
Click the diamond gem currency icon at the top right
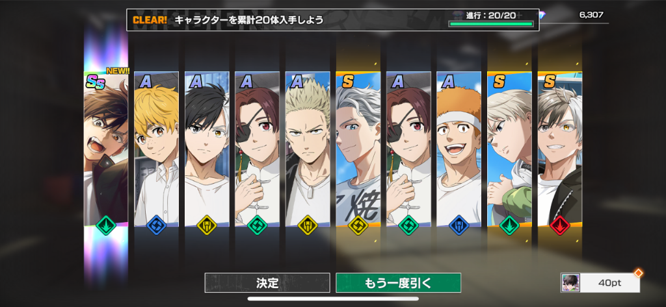point(541,16)
